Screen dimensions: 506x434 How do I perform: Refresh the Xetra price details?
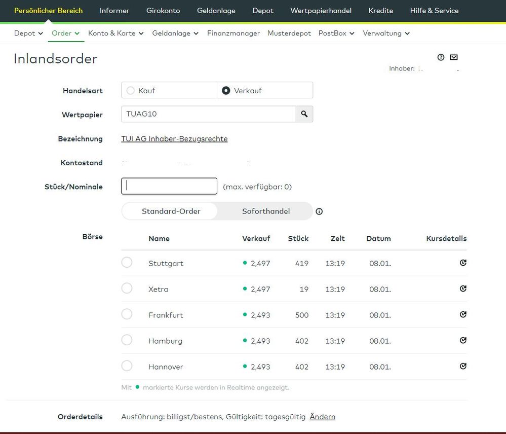(x=463, y=288)
